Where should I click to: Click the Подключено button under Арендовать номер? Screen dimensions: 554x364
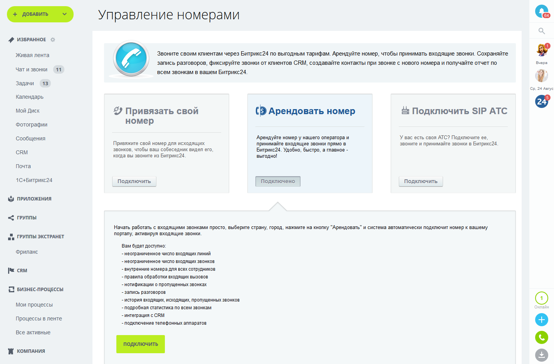click(278, 181)
